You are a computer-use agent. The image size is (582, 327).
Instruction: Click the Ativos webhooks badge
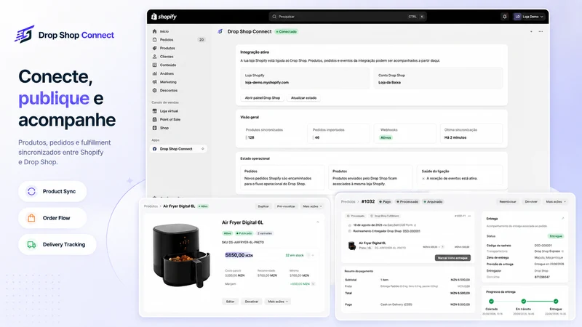[386, 137]
